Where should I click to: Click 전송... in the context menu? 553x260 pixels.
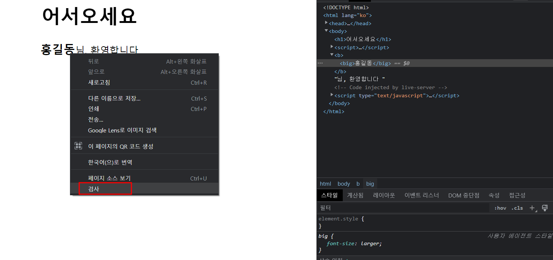(x=145, y=120)
